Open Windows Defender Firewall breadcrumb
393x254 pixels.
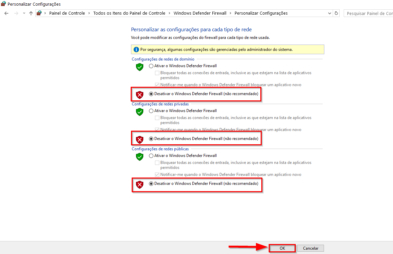[x=200, y=13]
